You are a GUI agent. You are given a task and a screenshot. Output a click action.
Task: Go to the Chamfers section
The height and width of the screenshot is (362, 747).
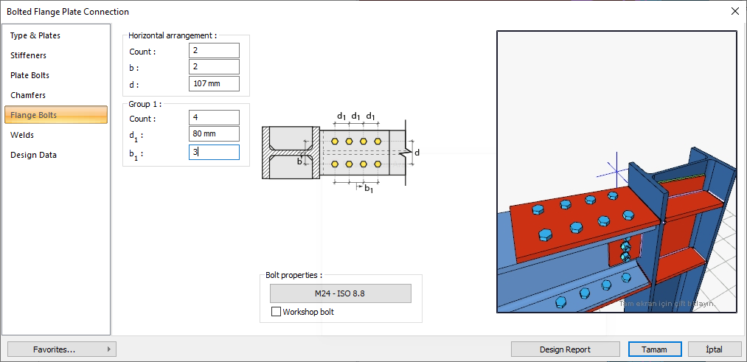coord(28,95)
